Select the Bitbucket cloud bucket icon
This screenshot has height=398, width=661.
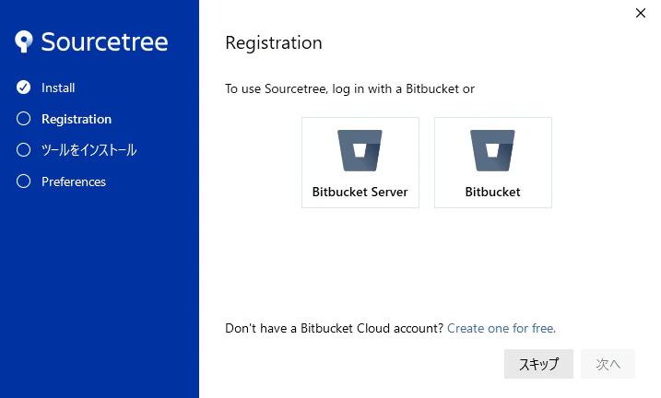(x=492, y=150)
